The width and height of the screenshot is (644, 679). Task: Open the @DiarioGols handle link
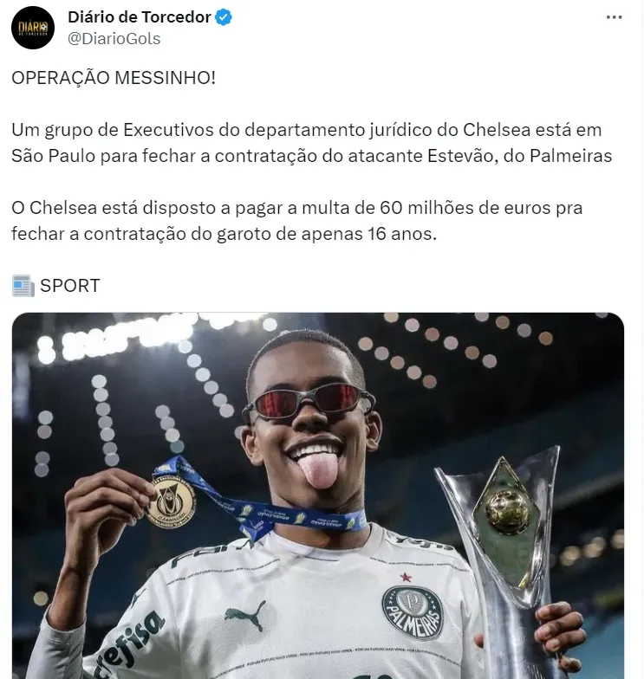pyautogui.click(x=114, y=38)
